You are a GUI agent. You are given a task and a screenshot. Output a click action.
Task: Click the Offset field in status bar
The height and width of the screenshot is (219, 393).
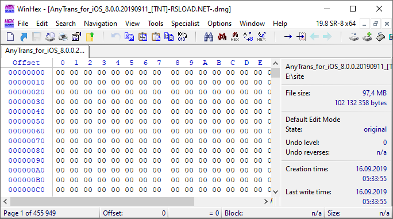tap(134, 213)
